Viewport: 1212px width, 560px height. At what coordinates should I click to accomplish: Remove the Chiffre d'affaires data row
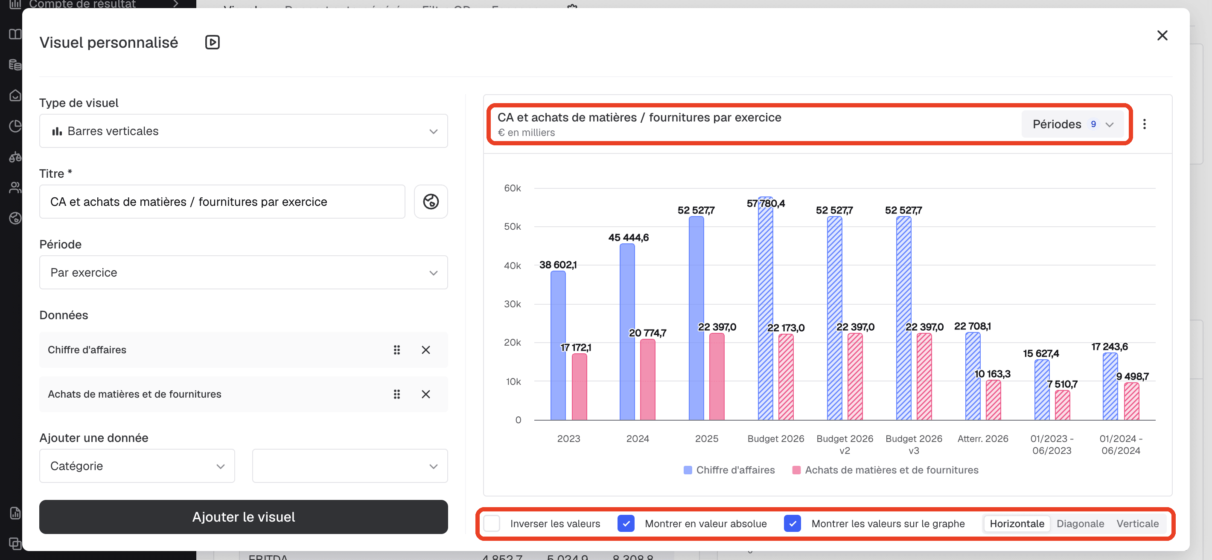pos(426,350)
